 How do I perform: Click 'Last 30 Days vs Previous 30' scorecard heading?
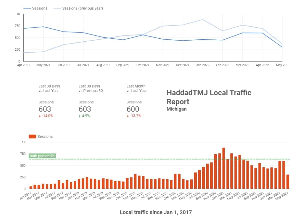(91, 88)
